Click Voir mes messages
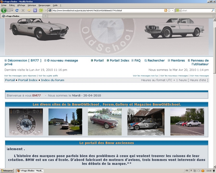 [199, 76]
